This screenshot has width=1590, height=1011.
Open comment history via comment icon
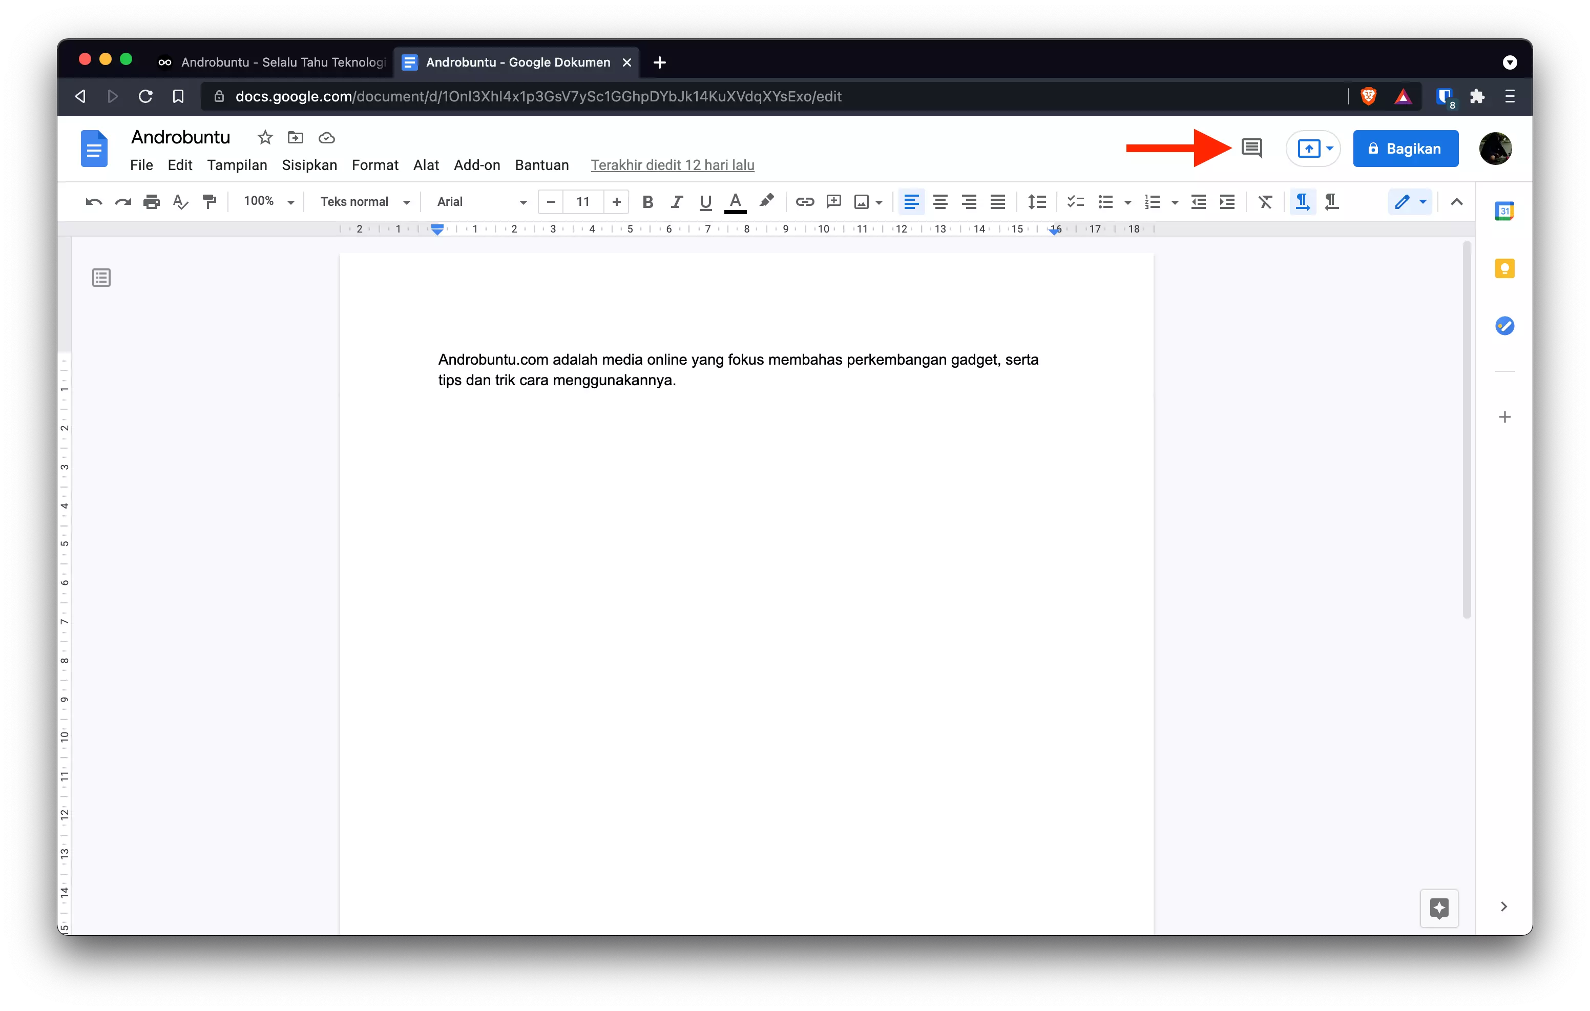click(1252, 148)
